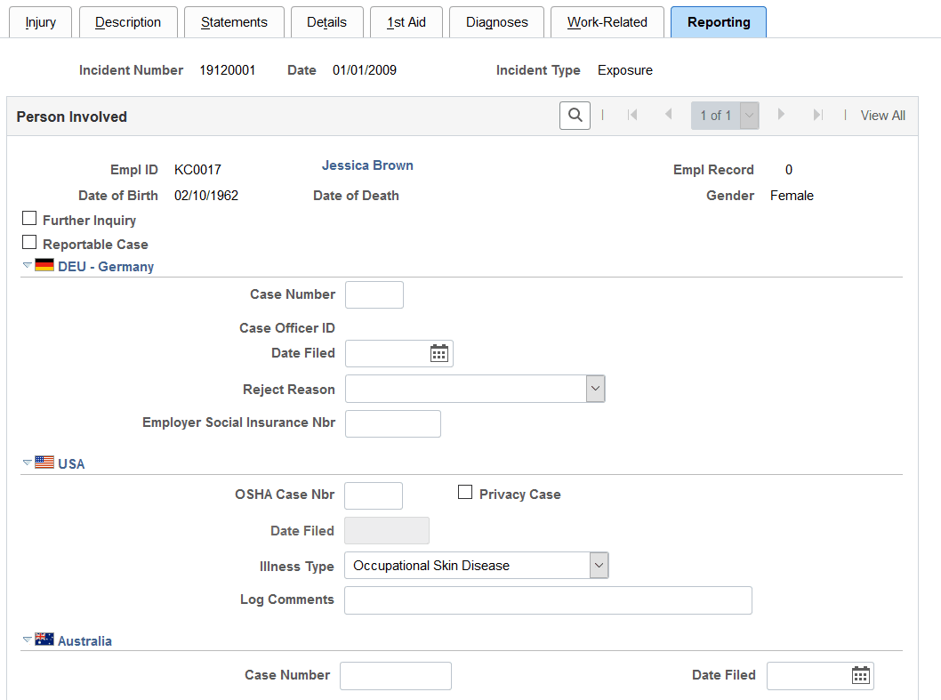Click the first-row navigation arrow

(632, 115)
